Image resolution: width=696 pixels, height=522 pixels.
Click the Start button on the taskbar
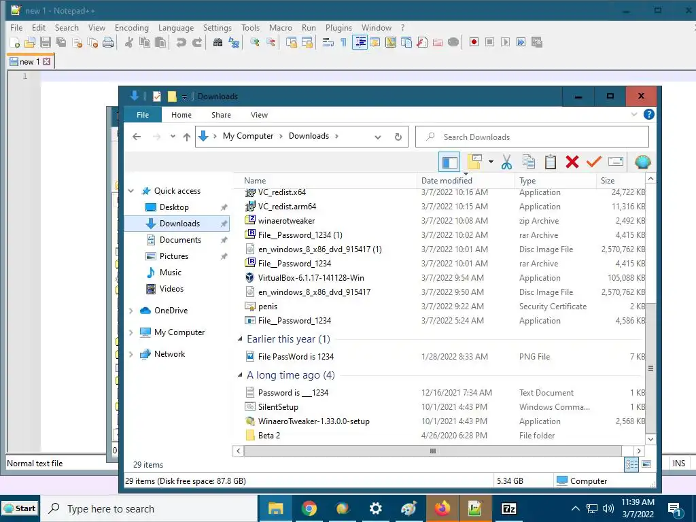(x=20, y=508)
